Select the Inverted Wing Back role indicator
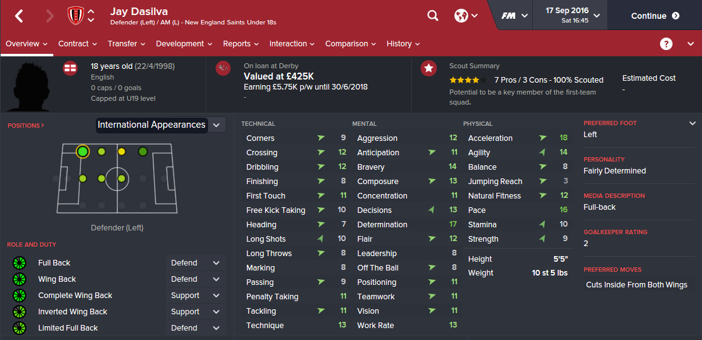Screen dimensions: 702x340 point(19,312)
